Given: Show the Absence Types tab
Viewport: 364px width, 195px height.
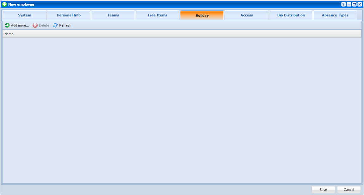Looking at the screenshot, I should pos(335,15).
